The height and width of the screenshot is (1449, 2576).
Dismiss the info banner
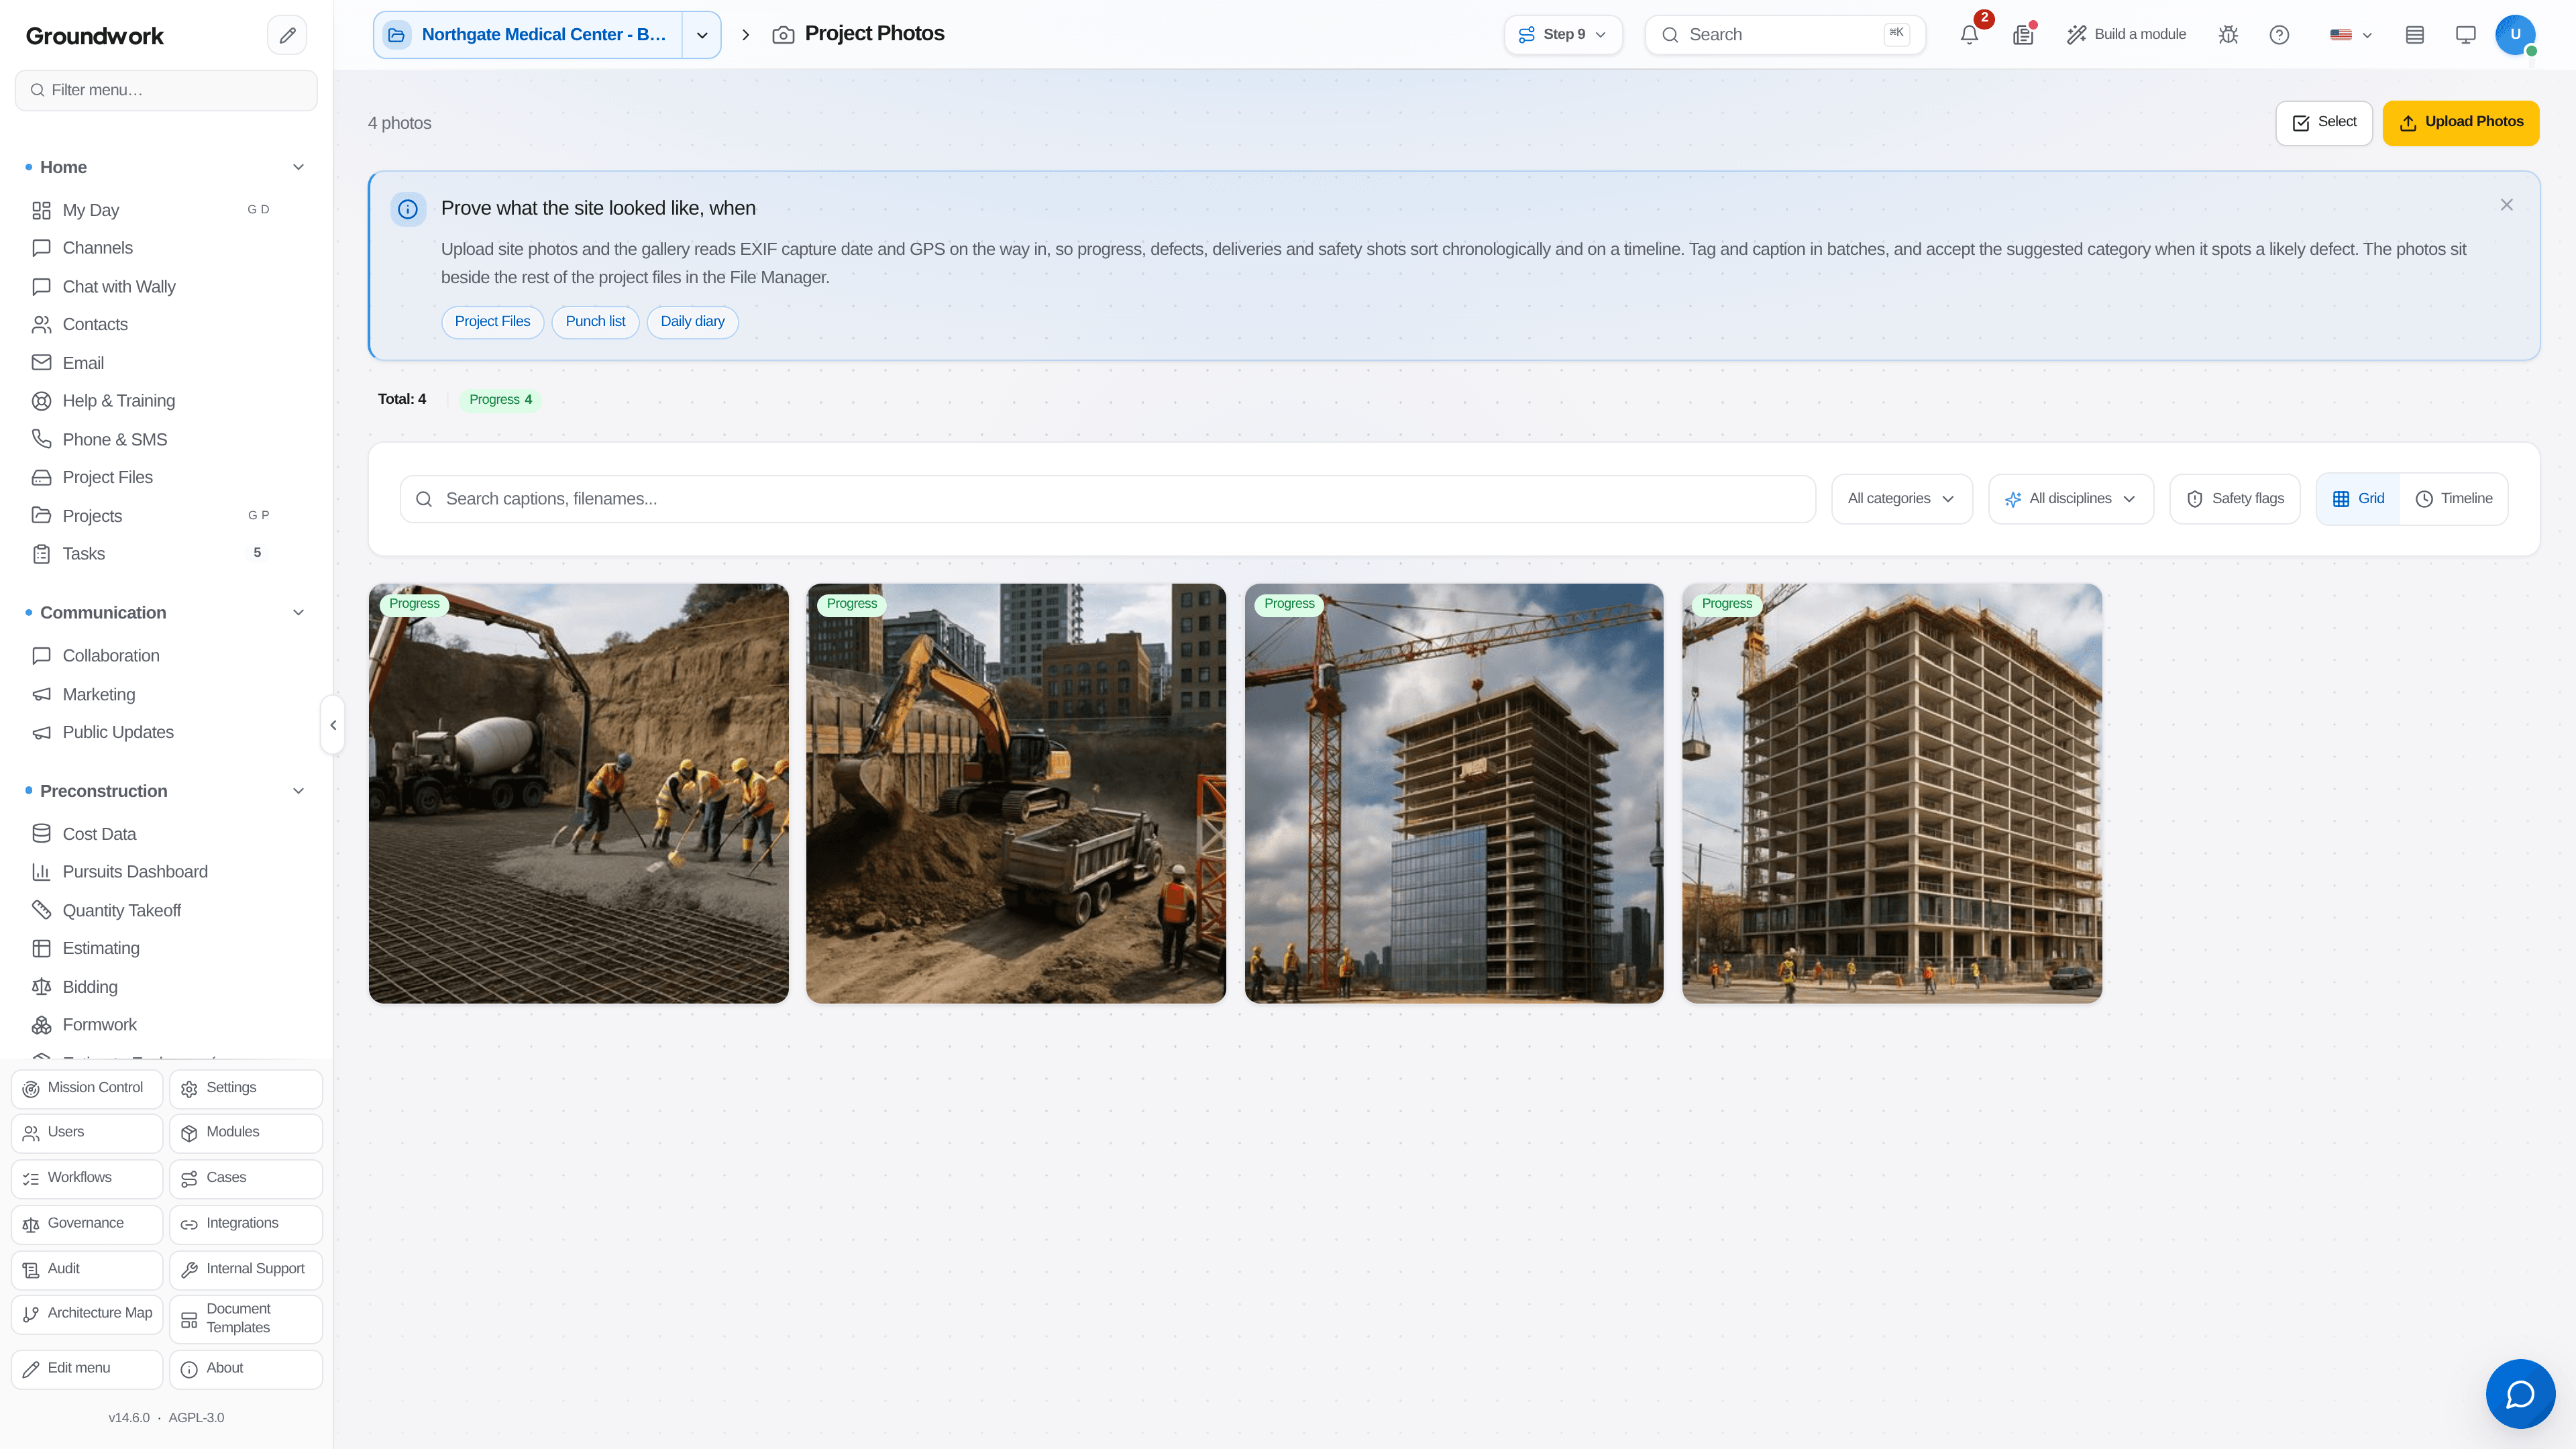pos(2506,205)
